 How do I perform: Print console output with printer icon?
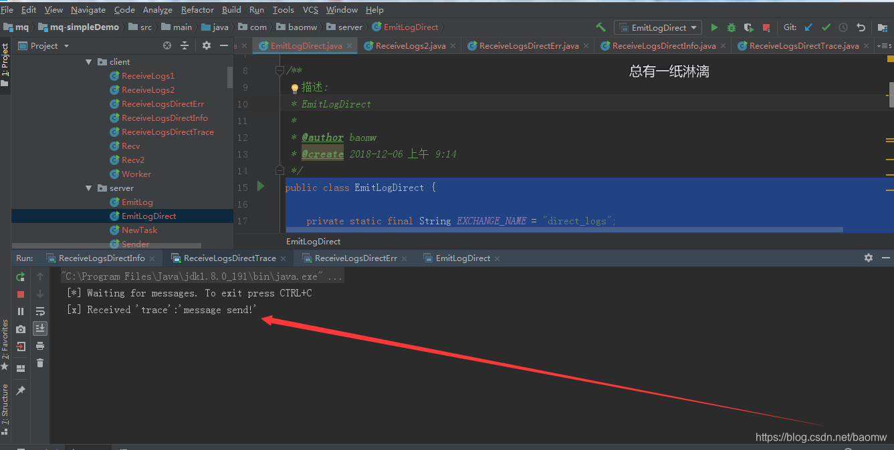(40, 346)
